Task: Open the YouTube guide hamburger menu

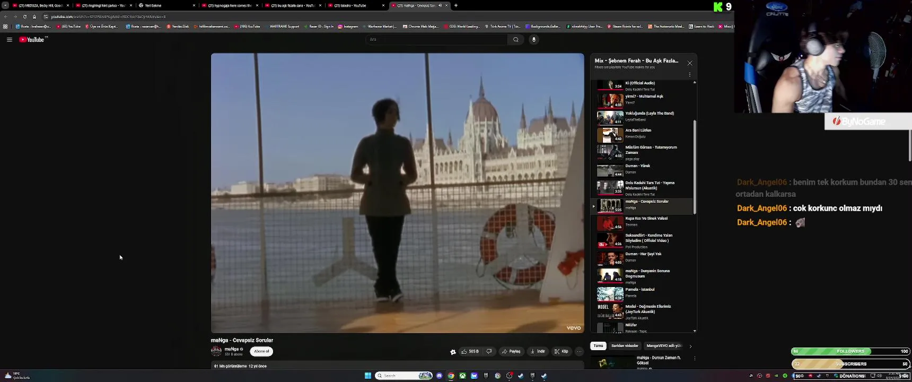Action: coord(10,39)
